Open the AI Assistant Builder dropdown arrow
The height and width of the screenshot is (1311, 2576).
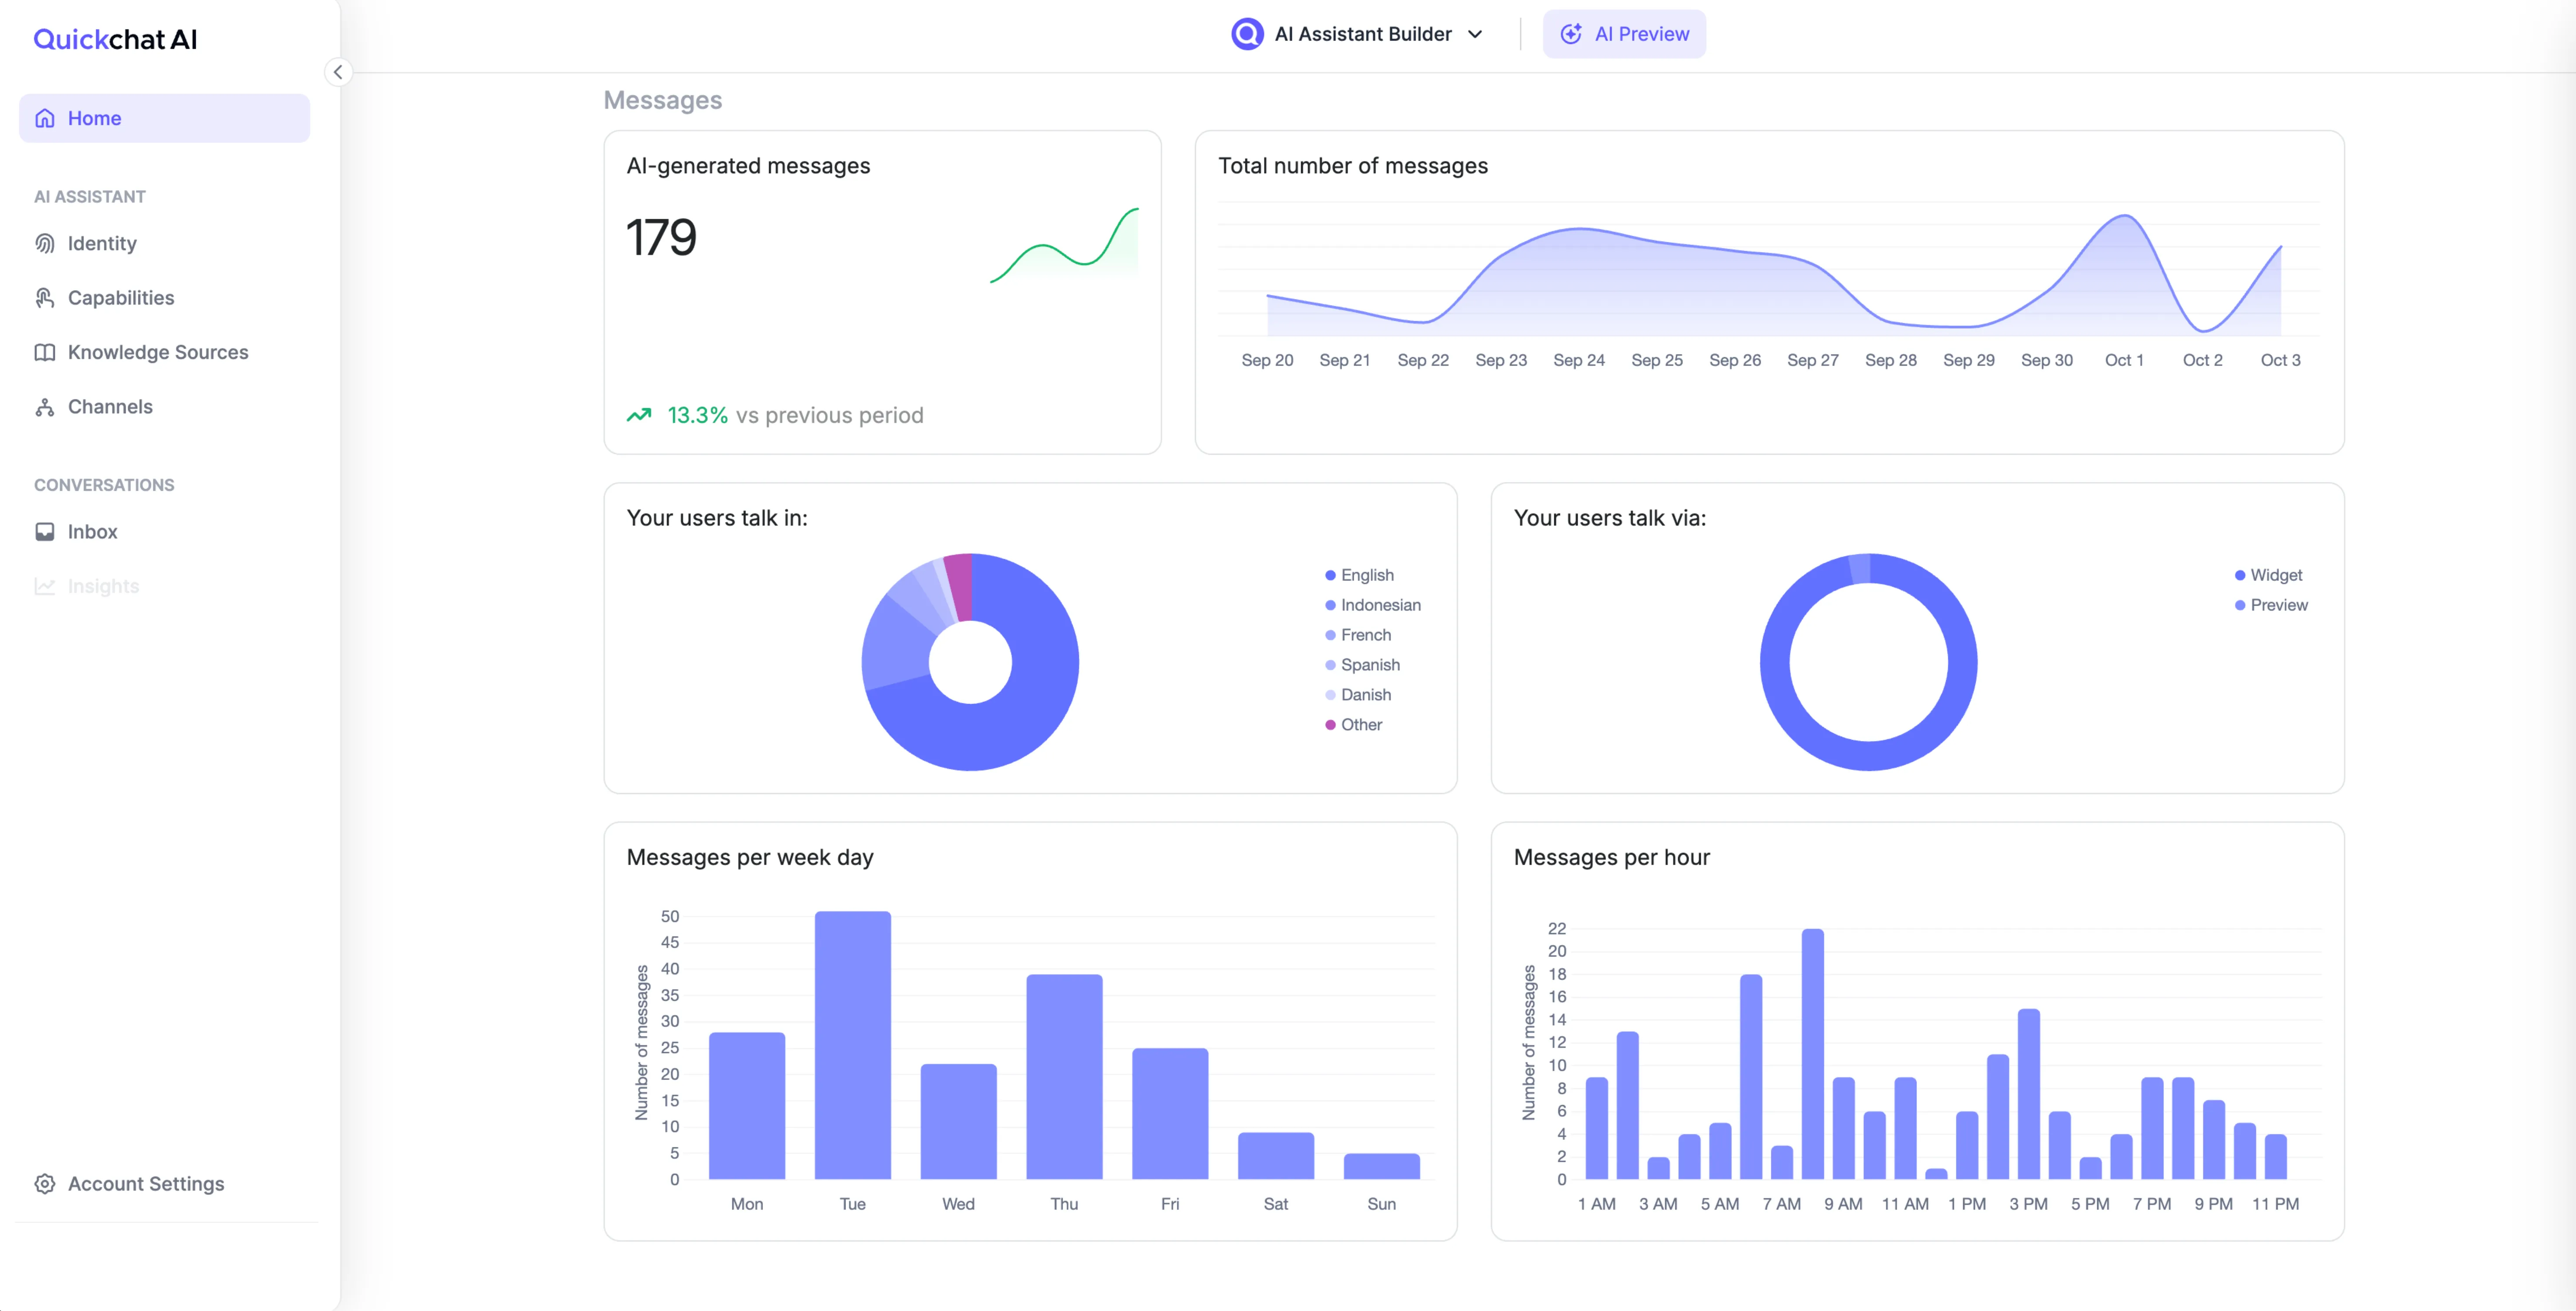click(x=1475, y=34)
